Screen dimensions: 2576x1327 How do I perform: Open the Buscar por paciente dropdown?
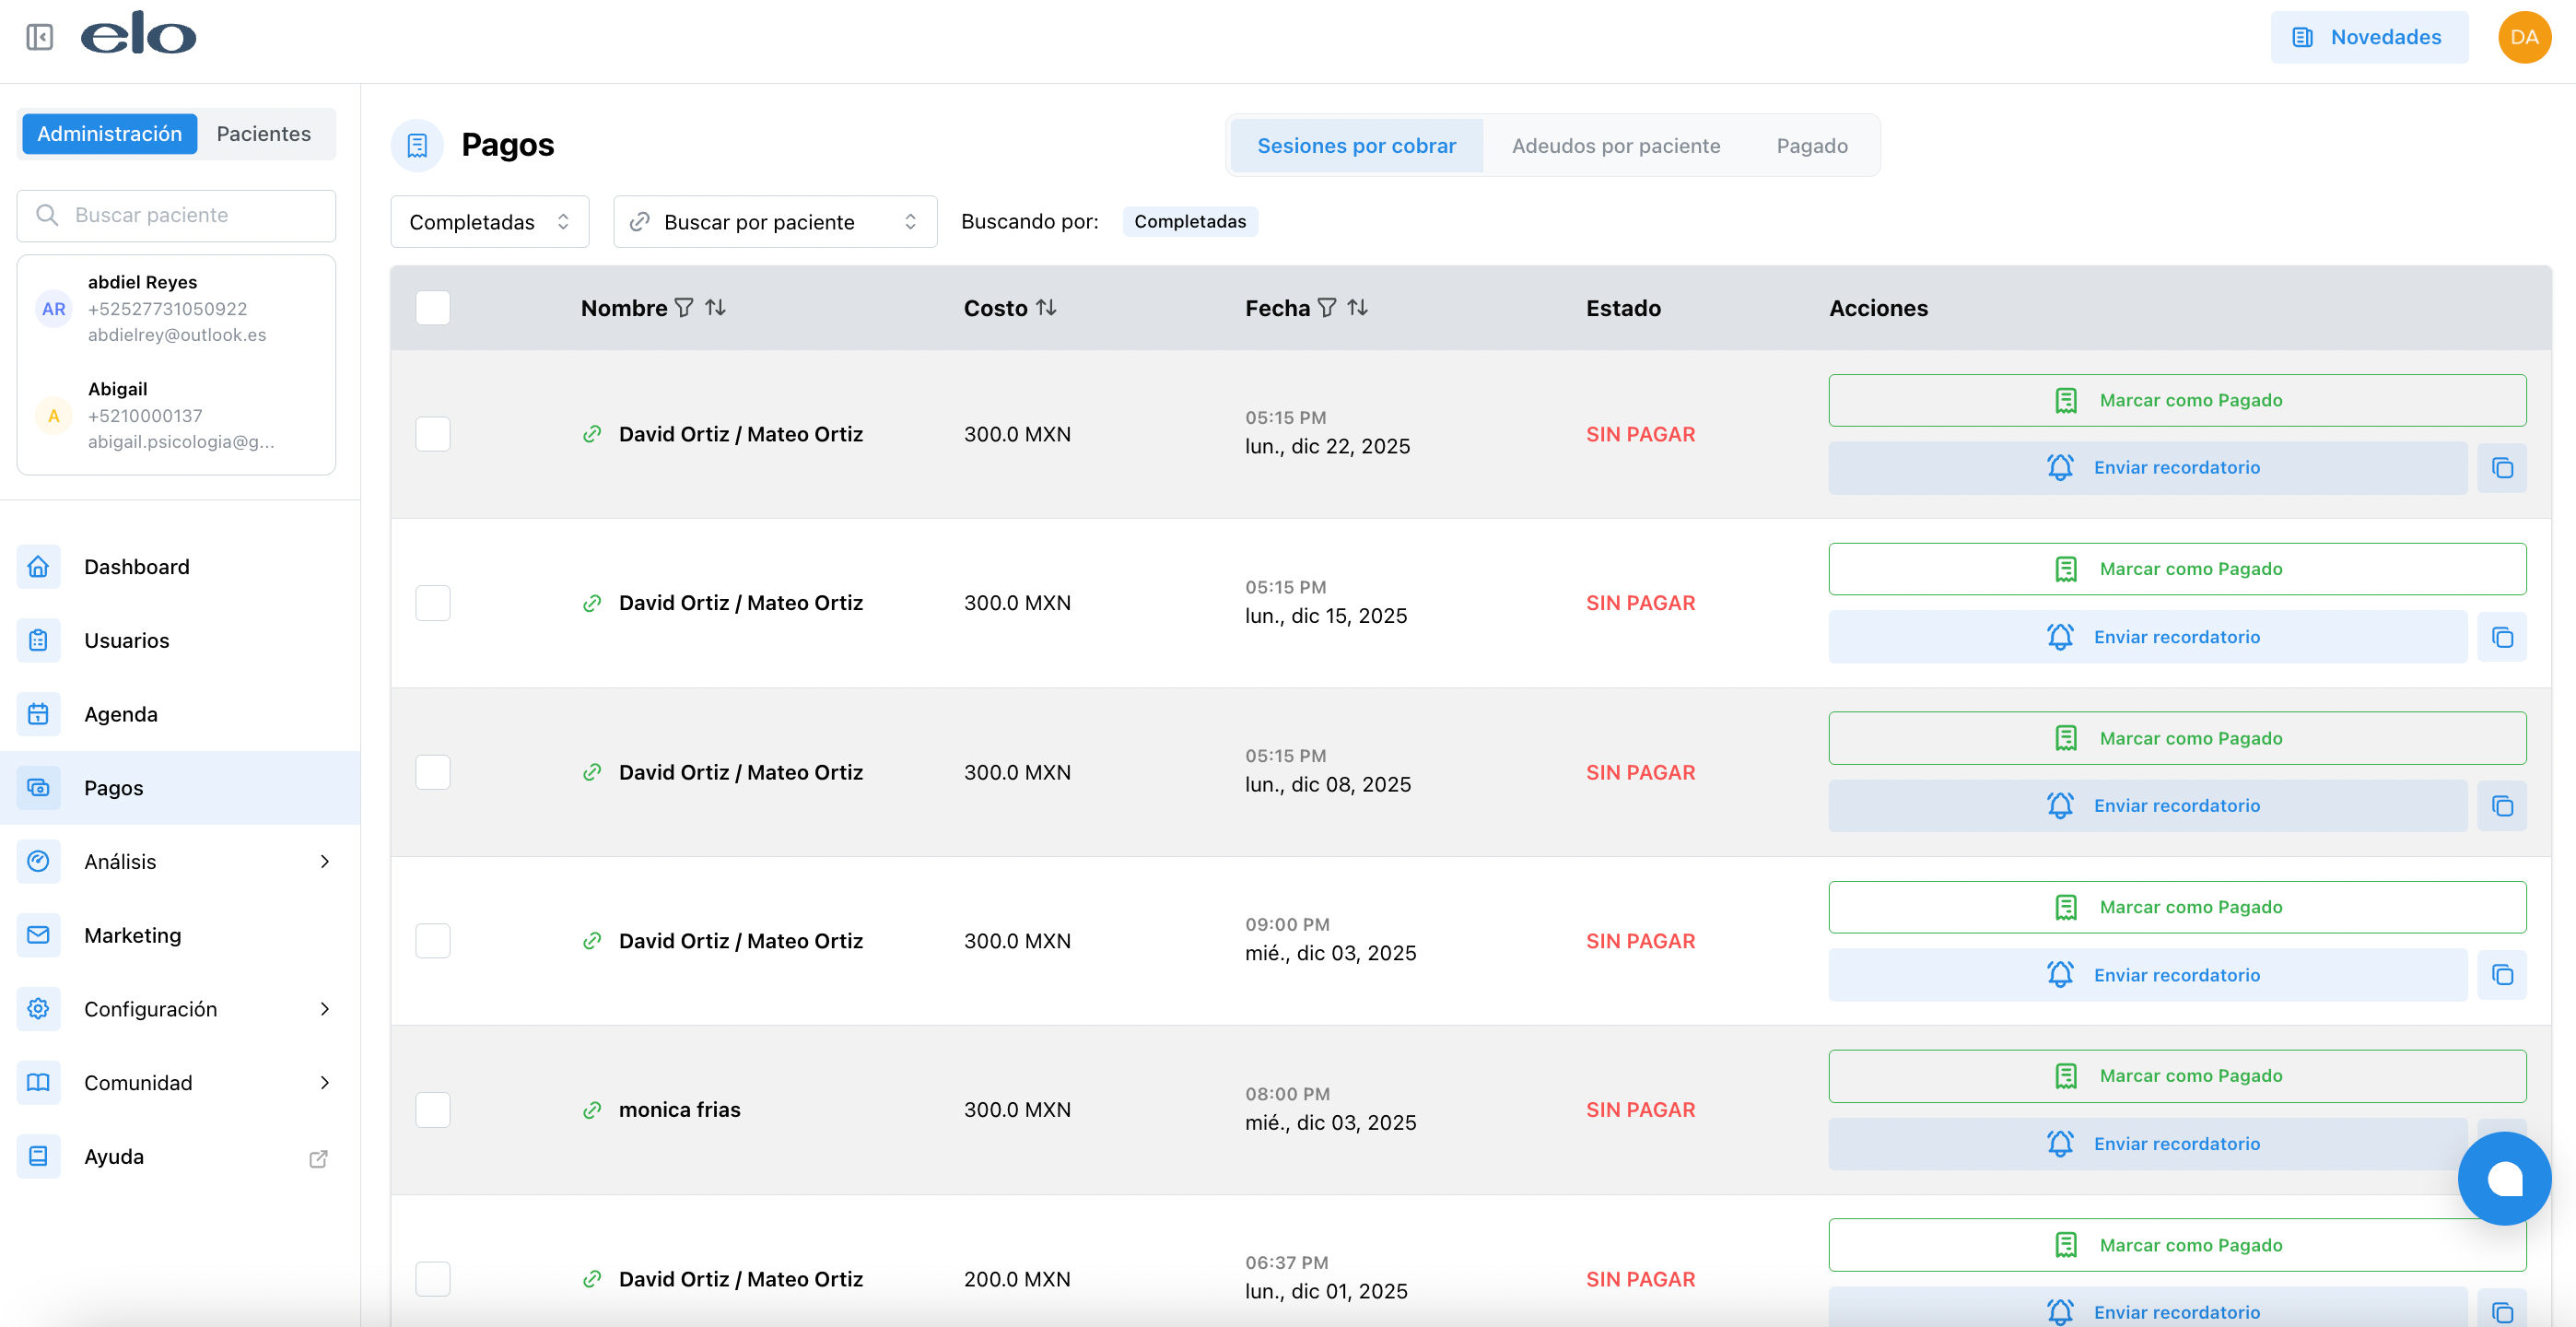(774, 222)
